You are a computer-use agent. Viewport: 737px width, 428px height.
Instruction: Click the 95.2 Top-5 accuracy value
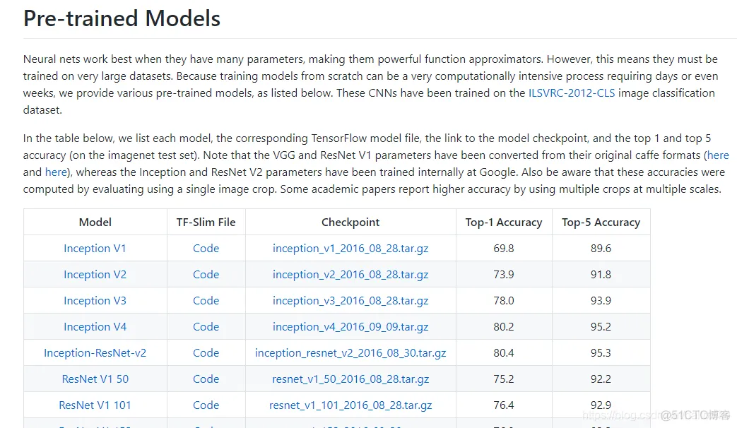[x=601, y=326]
